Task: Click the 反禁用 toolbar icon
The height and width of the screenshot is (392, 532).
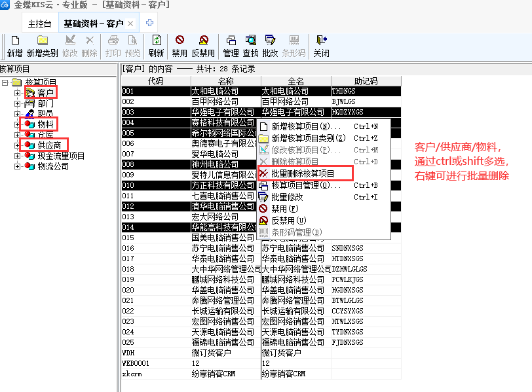Action: [203, 41]
